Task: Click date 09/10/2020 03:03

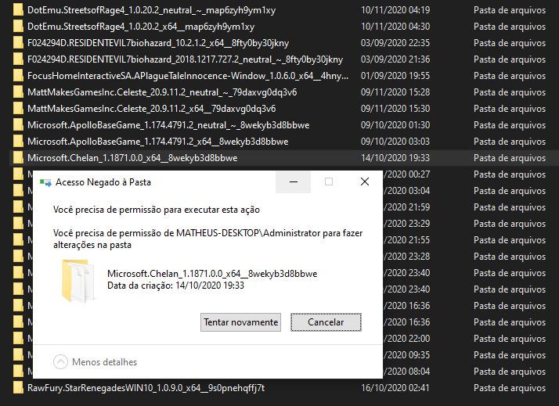Action: coord(395,142)
